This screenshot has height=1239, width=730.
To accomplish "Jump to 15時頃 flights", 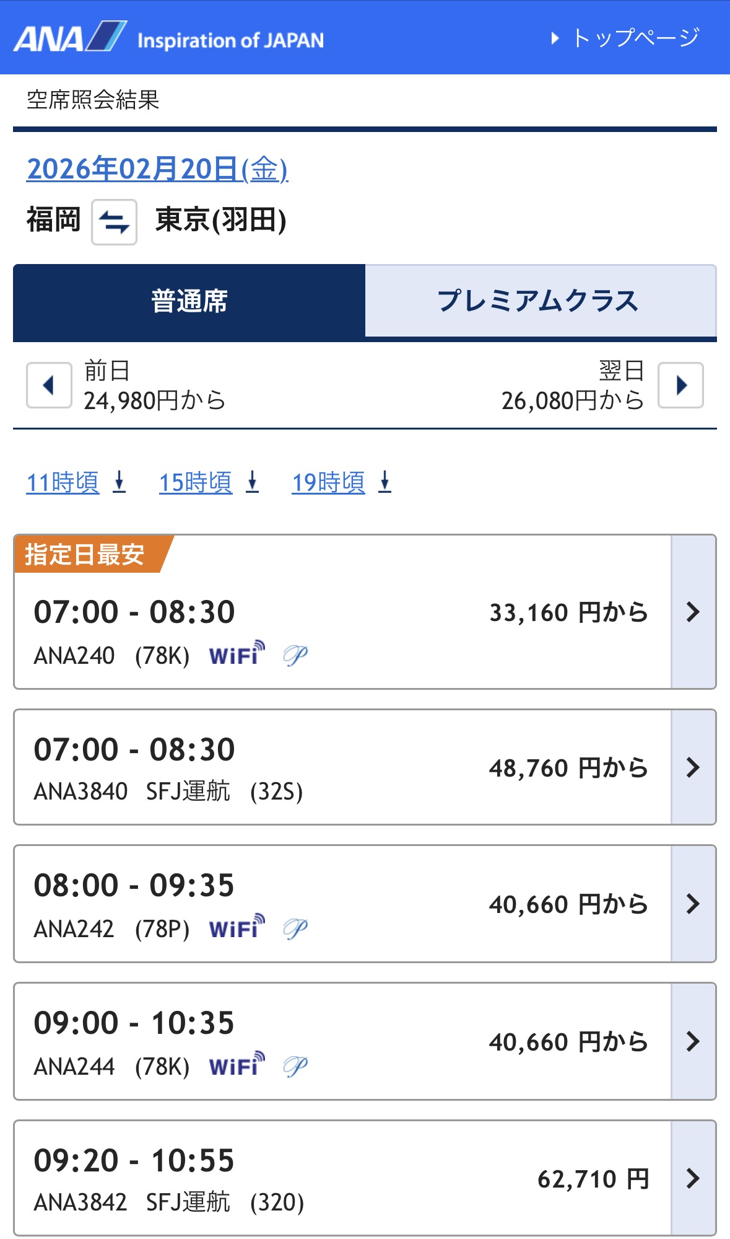I will 208,482.
